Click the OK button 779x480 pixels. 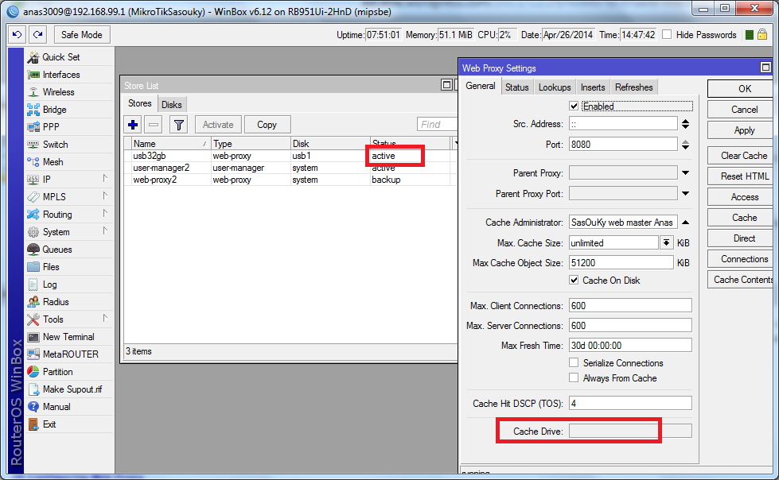click(741, 89)
